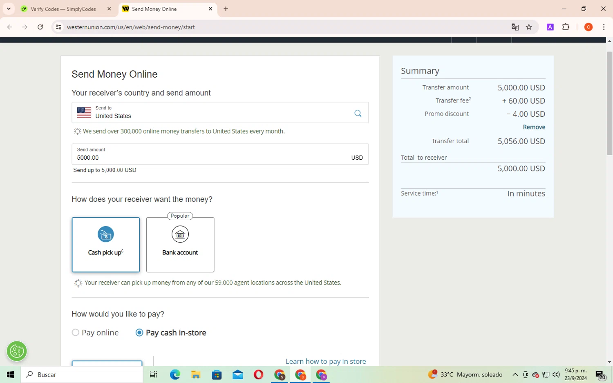Image resolution: width=613 pixels, height=383 pixels.
Task: Open Microsoft Store from taskbar
Action: [217, 374]
